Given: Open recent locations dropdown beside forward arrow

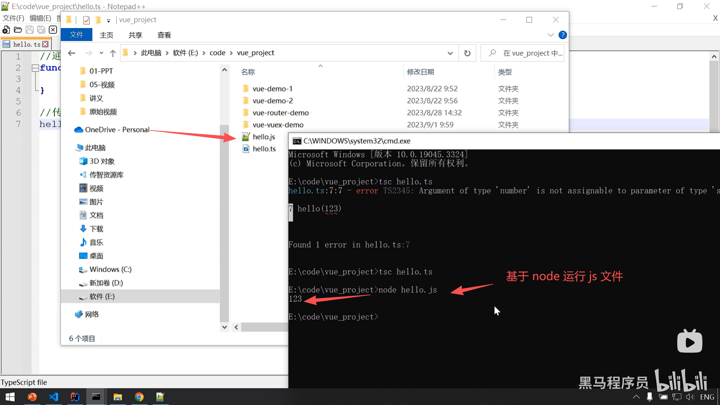Looking at the screenshot, I should pyautogui.click(x=101, y=53).
